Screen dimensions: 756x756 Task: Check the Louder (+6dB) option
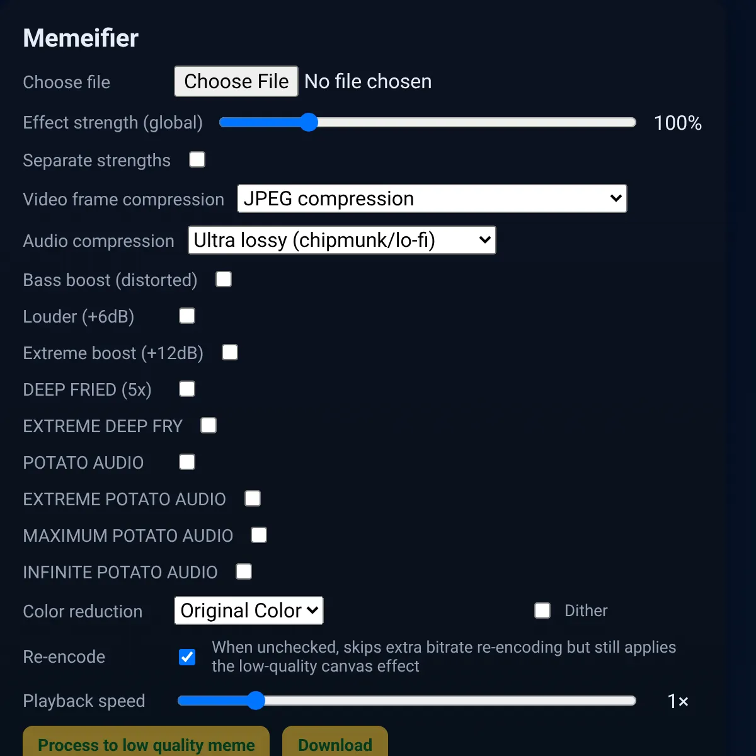187,316
